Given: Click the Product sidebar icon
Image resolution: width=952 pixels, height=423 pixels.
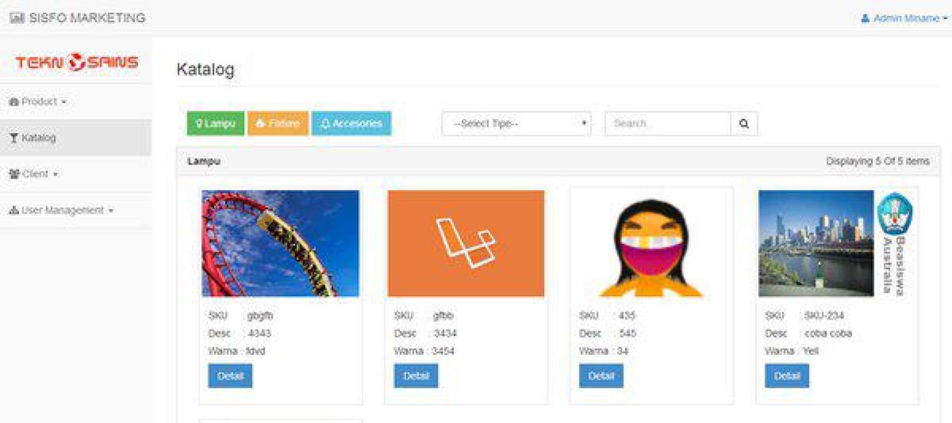Looking at the screenshot, I should 14,102.
